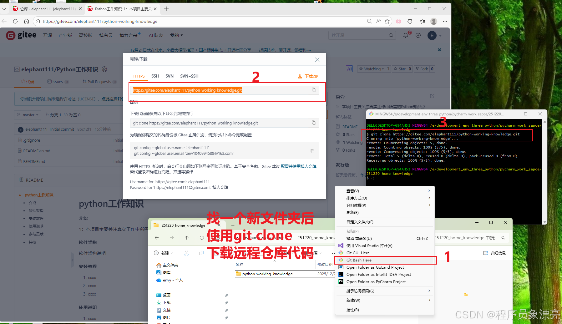Switch to the SSH tab
This screenshot has width=562, height=324.
click(x=155, y=76)
